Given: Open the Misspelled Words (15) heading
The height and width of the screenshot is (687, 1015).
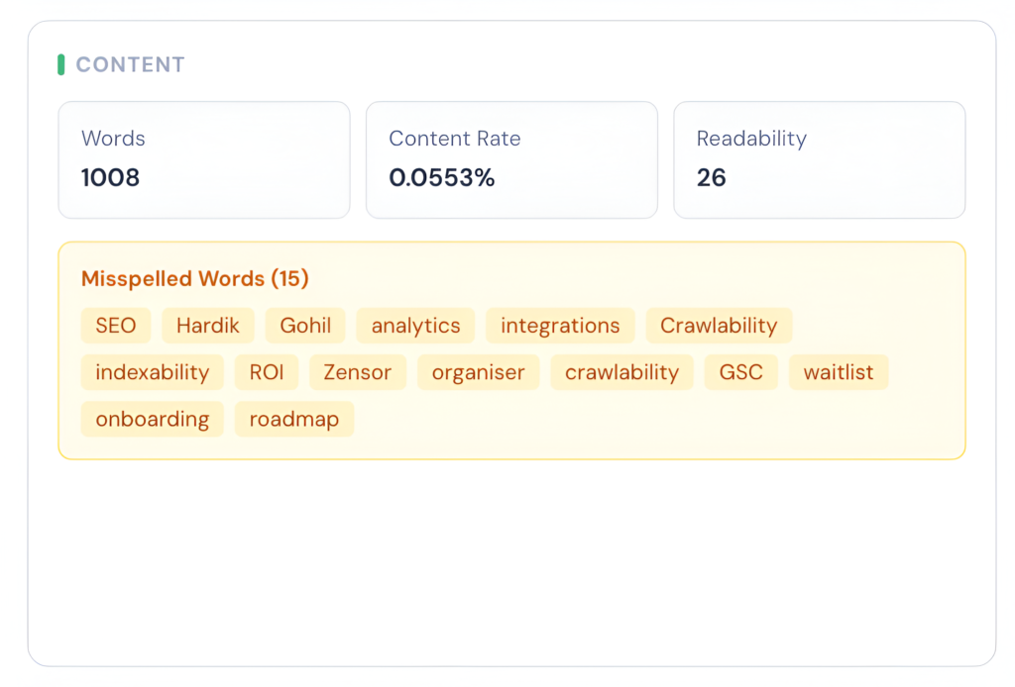Looking at the screenshot, I should 195,278.
